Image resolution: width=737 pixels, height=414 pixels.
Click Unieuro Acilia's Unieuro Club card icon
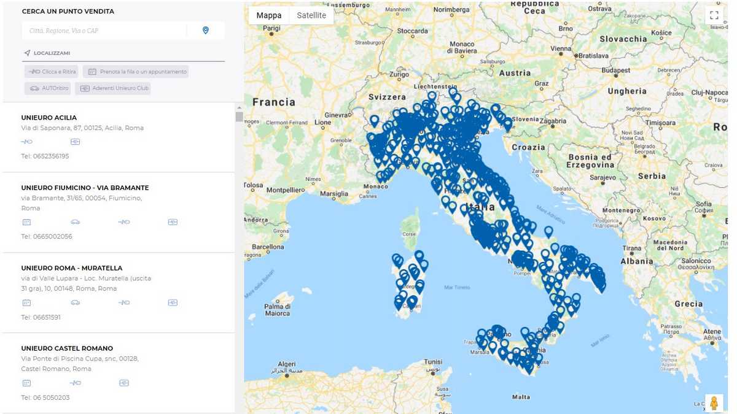[75, 142]
